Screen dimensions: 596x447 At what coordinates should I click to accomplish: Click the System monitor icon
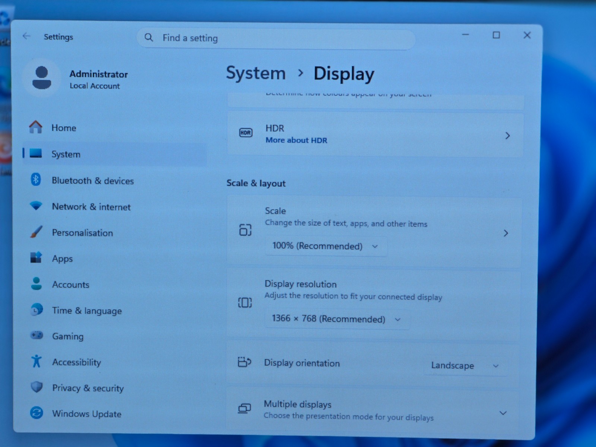coord(36,153)
